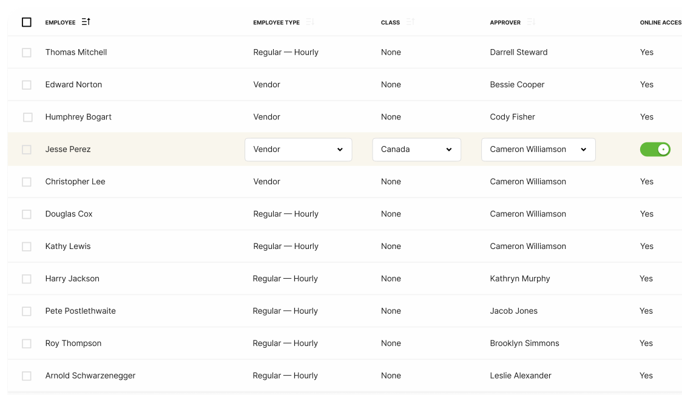Open the Edward Norton employee name
682x395 pixels.
[73, 85]
